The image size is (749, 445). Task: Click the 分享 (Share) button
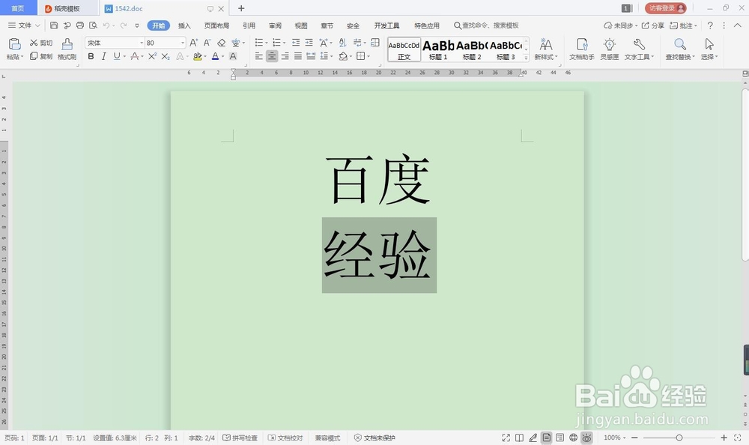653,25
